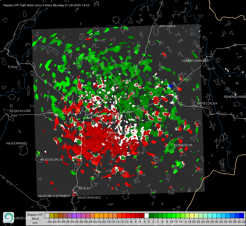Pick the dark red swatch between -4 and -2

(142, 215)
